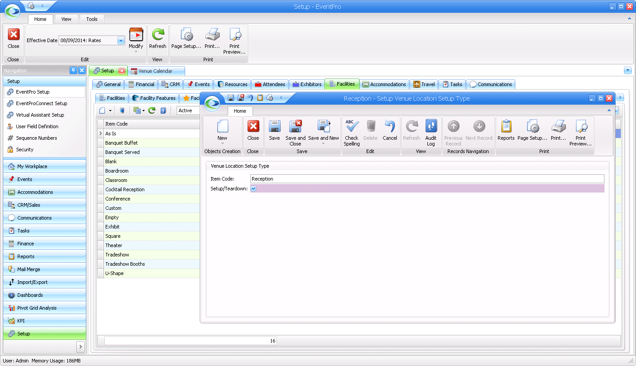636x366 pixels.
Task: Open Sequence Numbers in navigation
Action: coord(44,138)
